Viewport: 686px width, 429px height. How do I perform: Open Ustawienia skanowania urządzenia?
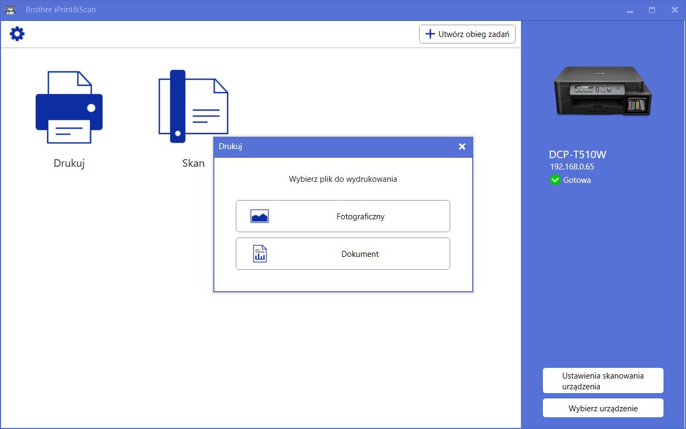[x=603, y=381]
